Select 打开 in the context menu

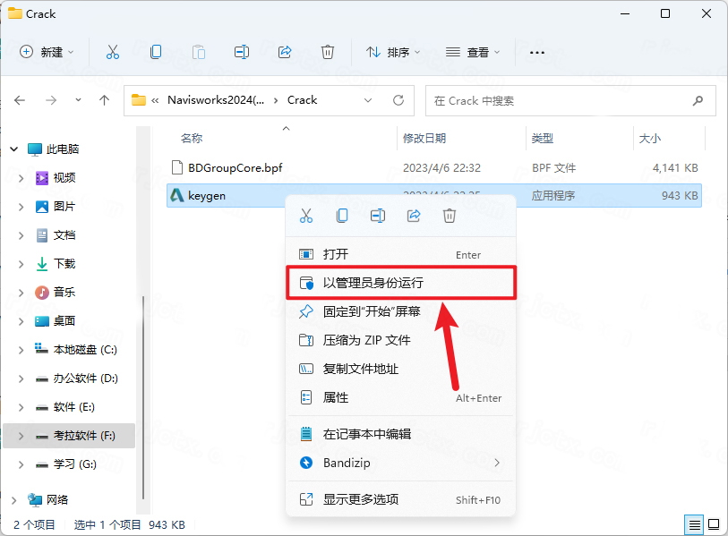pos(400,254)
